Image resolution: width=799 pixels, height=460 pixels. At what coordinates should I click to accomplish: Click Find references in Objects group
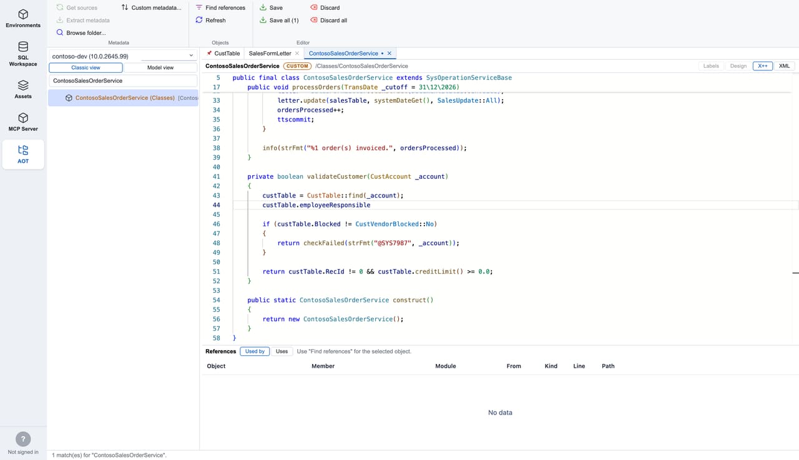[220, 7]
